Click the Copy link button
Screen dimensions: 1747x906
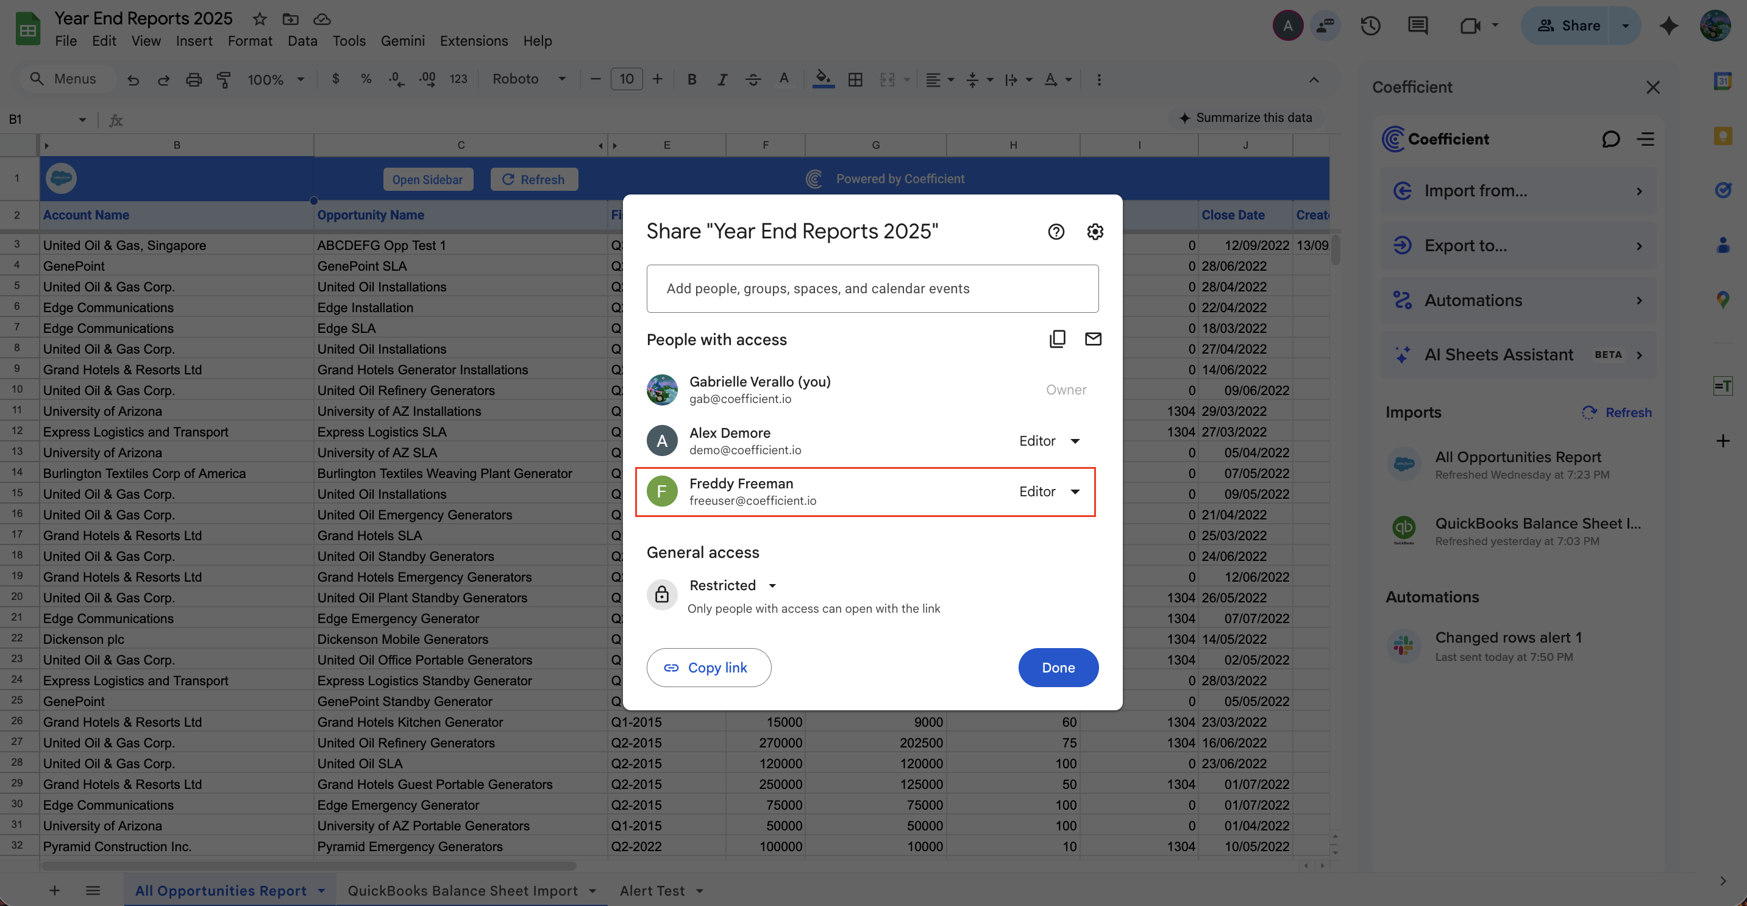(708, 667)
